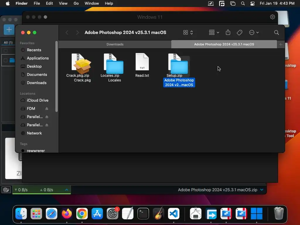Select the All (1) tab in background window
This screenshot has width=300, height=225.
point(8,42)
